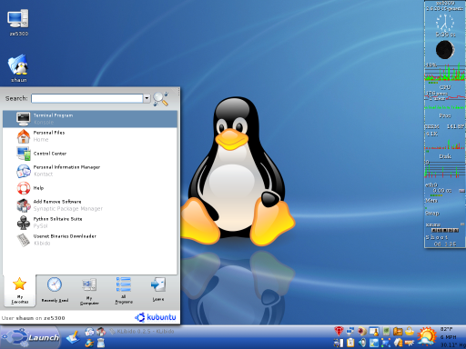Screen dimensions: 466x349
Task: Open the Leave tab
Action: (158, 290)
